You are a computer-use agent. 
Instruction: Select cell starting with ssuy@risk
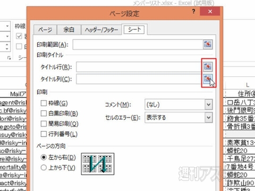tap(13, 135)
